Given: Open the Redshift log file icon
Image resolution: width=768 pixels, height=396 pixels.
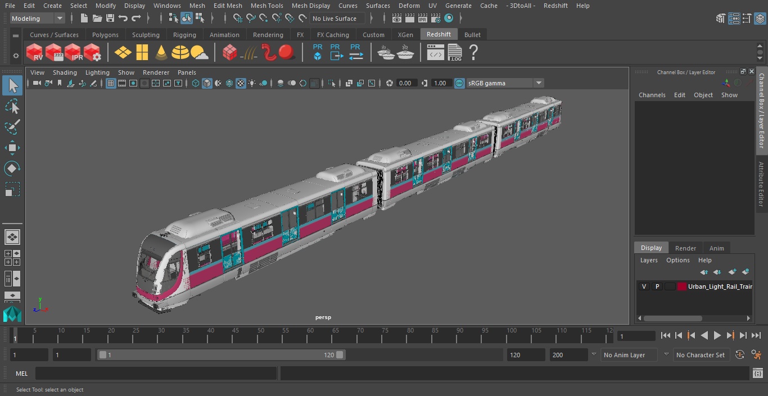Looking at the screenshot, I should click(x=455, y=53).
